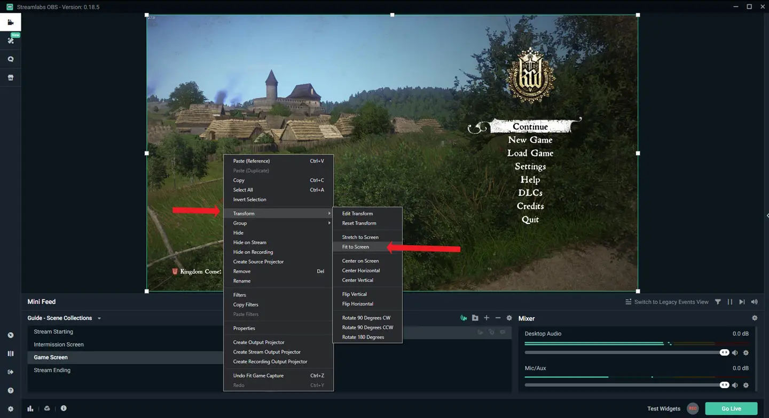Open the Help question mark icon

(10, 391)
